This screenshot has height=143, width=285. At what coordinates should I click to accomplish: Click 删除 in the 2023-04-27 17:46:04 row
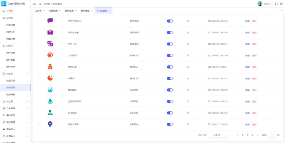pyautogui.click(x=254, y=125)
